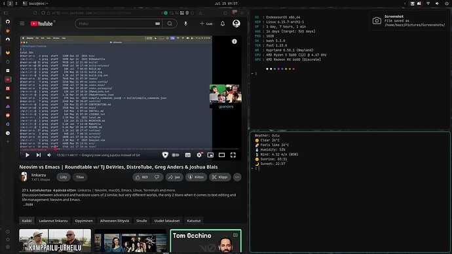Open the KAMPPAILU-URHEILU video thumbnail
Screen dimensions: 452x254
[55, 241]
